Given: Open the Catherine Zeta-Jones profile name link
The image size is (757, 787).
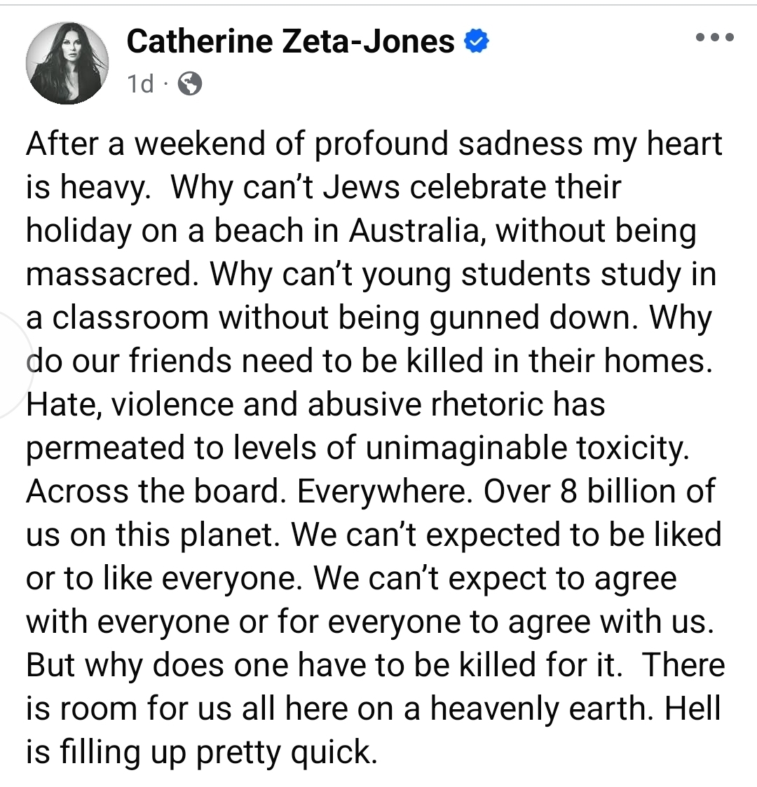Looking at the screenshot, I should [x=290, y=41].
